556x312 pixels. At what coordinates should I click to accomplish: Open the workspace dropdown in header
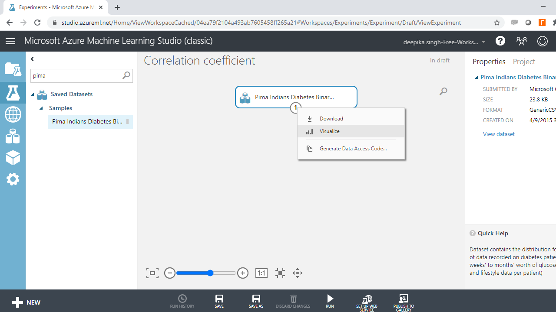tap(444, 42)
